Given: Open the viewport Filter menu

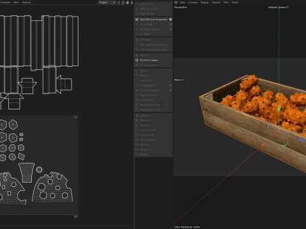Looking at the screenshot, I should [226, 3].
